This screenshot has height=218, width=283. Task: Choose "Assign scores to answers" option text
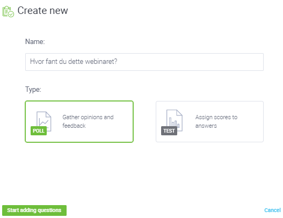tap(216, 121)
